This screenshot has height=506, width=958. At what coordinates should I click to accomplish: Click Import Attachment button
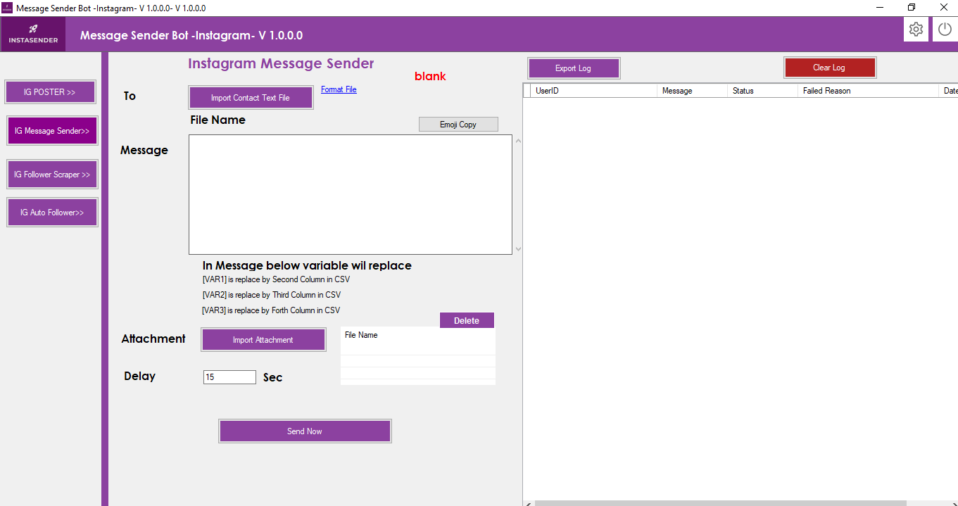[x=263, y=340]
